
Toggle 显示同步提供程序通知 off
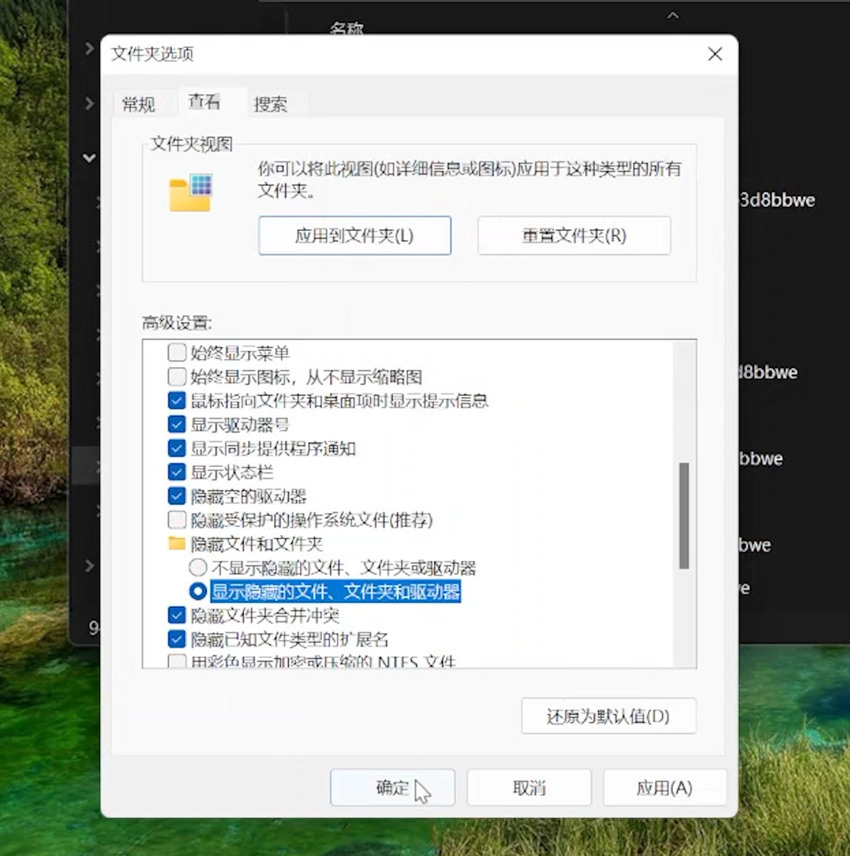pyautogui.click(x=176, y=448)
